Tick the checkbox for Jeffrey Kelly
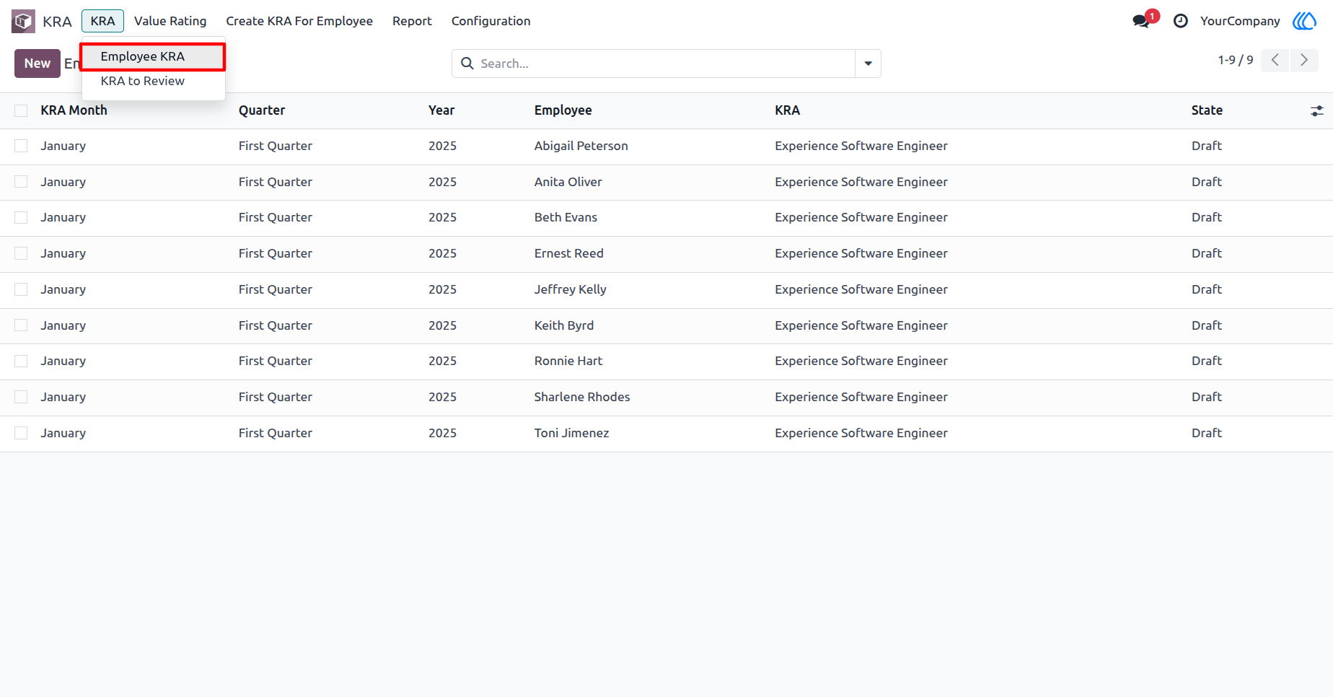1333x697 pixels. pyautogui.click(x=21, y=289)
